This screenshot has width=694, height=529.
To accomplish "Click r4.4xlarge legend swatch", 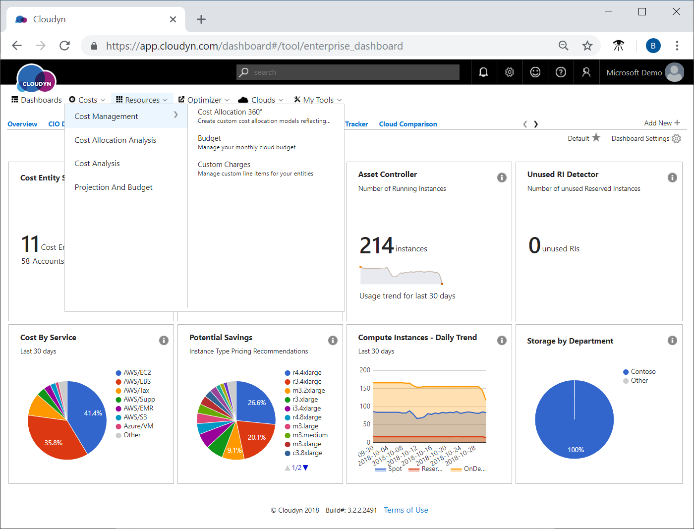I will 288,373.
